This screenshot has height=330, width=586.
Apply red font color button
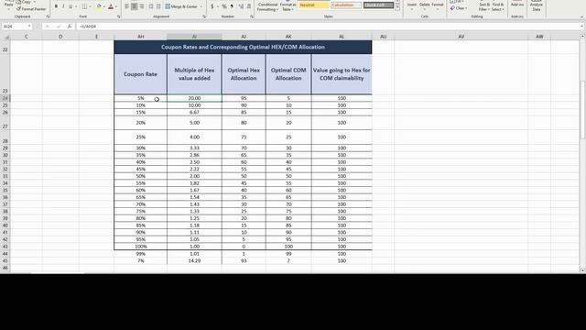111,6
